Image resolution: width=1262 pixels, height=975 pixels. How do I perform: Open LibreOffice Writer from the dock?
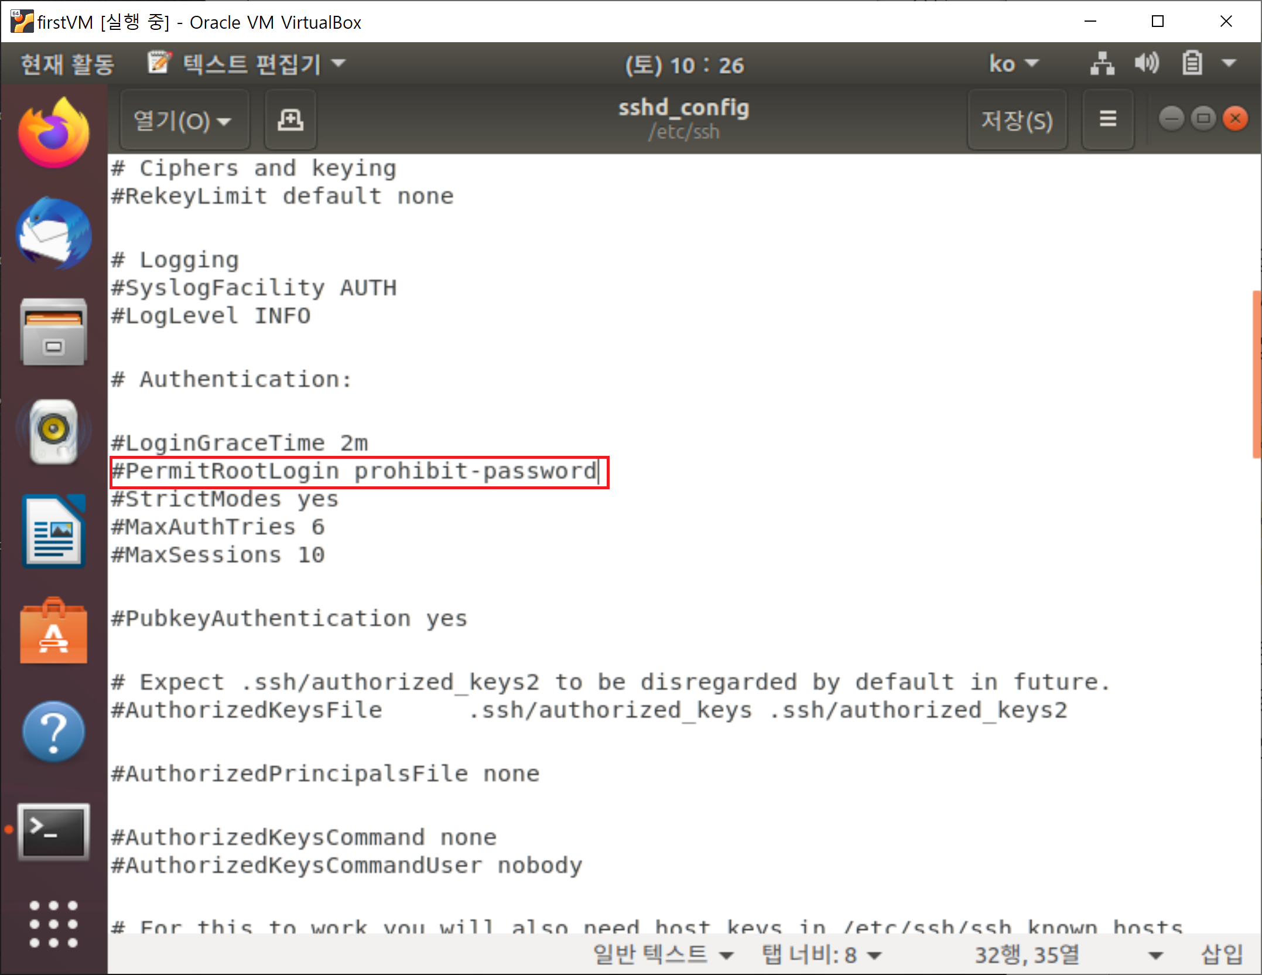(x=53, y=531)
